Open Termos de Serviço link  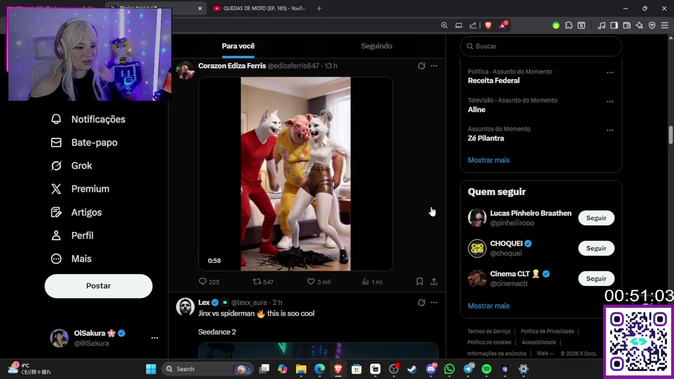pos(489,332)
